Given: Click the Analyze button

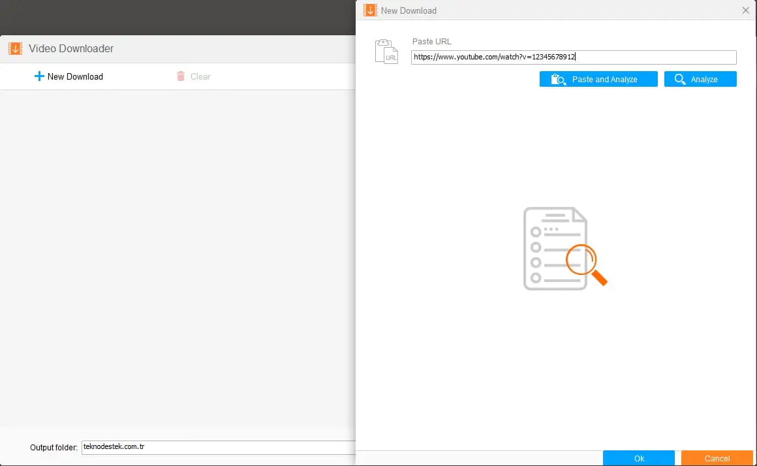Looking at the screenshot, I should pyautogui.click(x=700, y=79).
